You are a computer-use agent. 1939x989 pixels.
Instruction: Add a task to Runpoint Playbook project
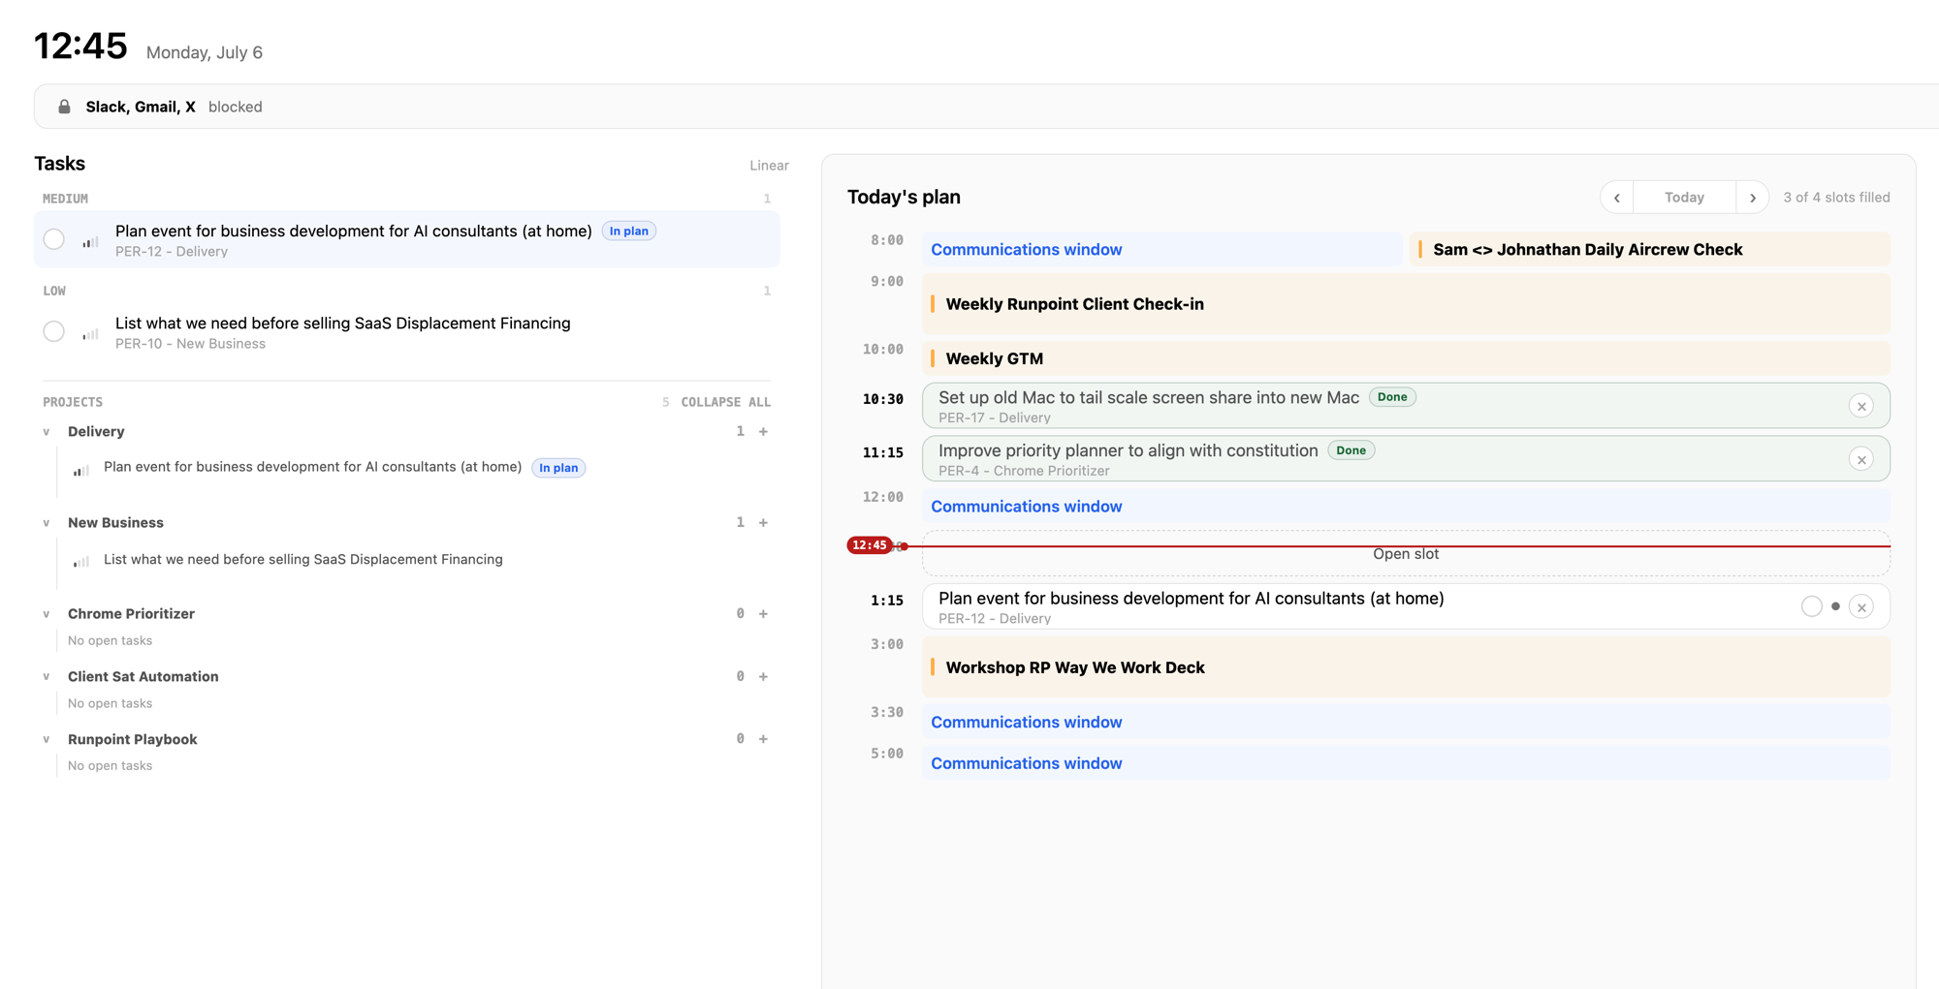763,739
